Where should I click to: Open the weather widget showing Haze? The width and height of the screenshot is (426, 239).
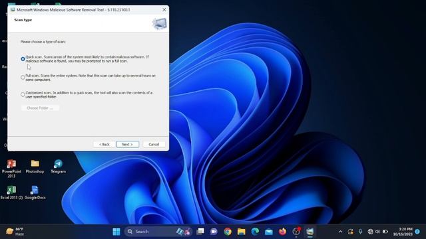click(15, 232)
